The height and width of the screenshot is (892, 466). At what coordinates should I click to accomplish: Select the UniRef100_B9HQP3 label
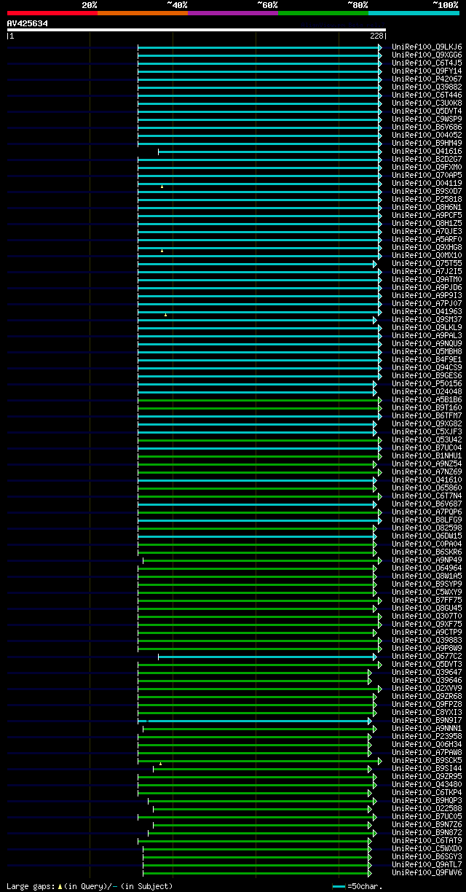tap(427, 800)
